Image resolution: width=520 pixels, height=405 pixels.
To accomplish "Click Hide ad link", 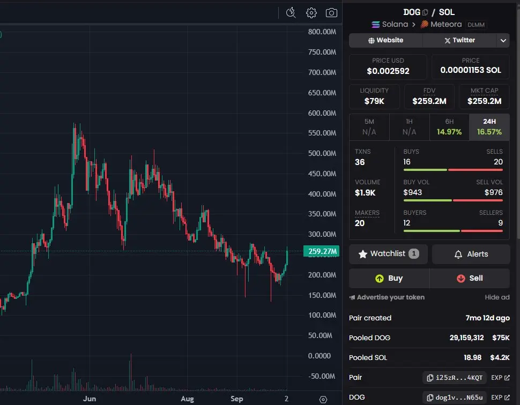I will pyautogui.click(x=497, y=297).
